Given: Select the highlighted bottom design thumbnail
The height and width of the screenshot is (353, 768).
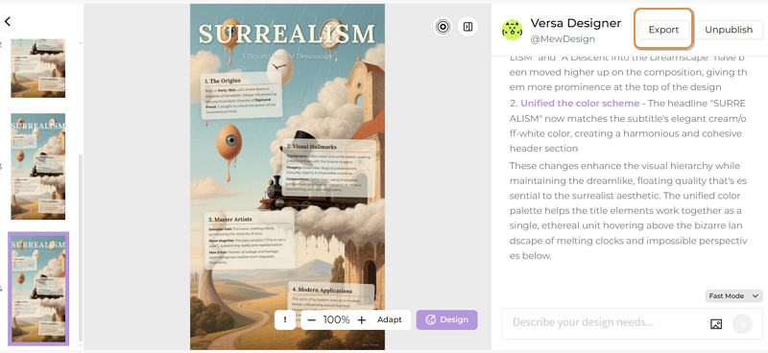Looking at the screenshot, I should (38, 289).
